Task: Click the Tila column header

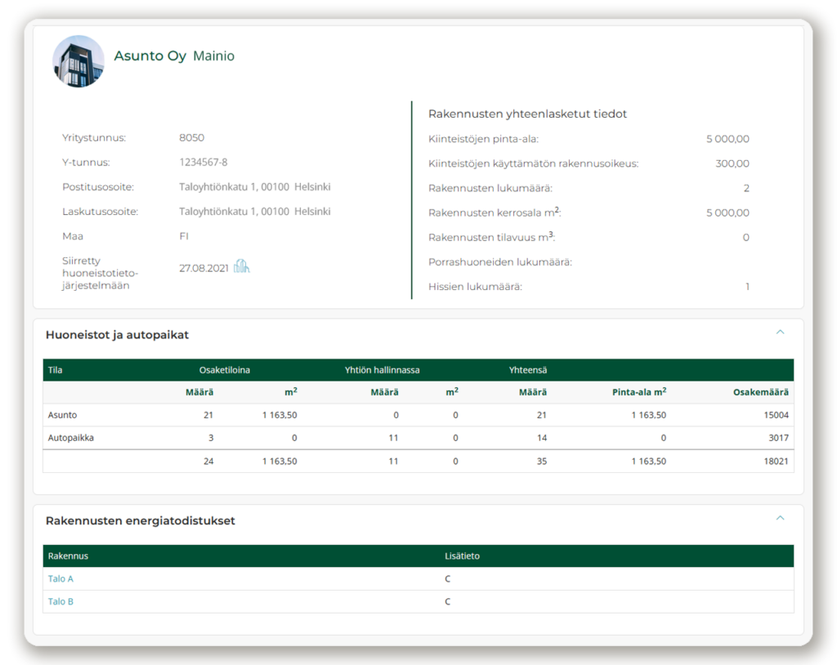Action: point(55,370)
